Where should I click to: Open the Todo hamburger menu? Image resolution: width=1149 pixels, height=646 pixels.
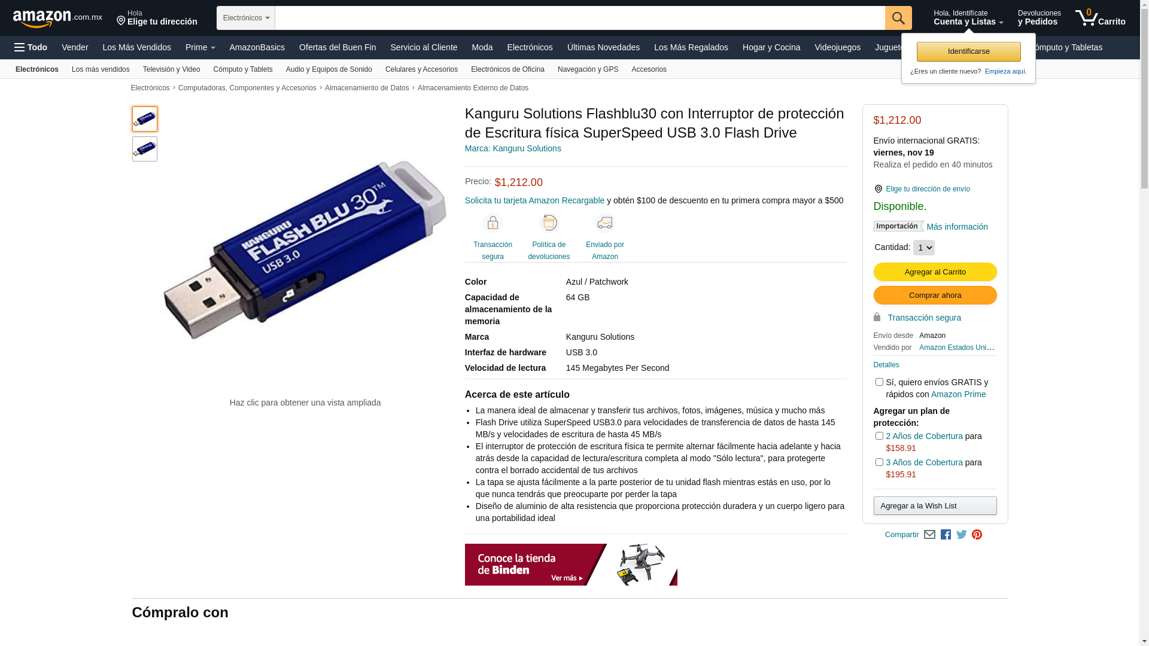pos(31,47)
